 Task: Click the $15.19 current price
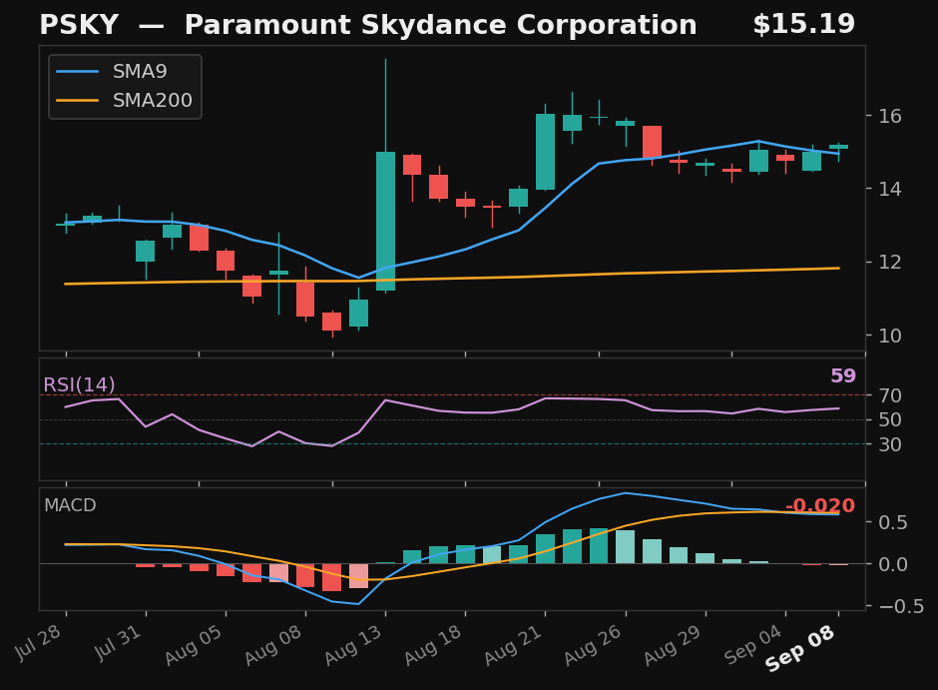tap(803, 25)
